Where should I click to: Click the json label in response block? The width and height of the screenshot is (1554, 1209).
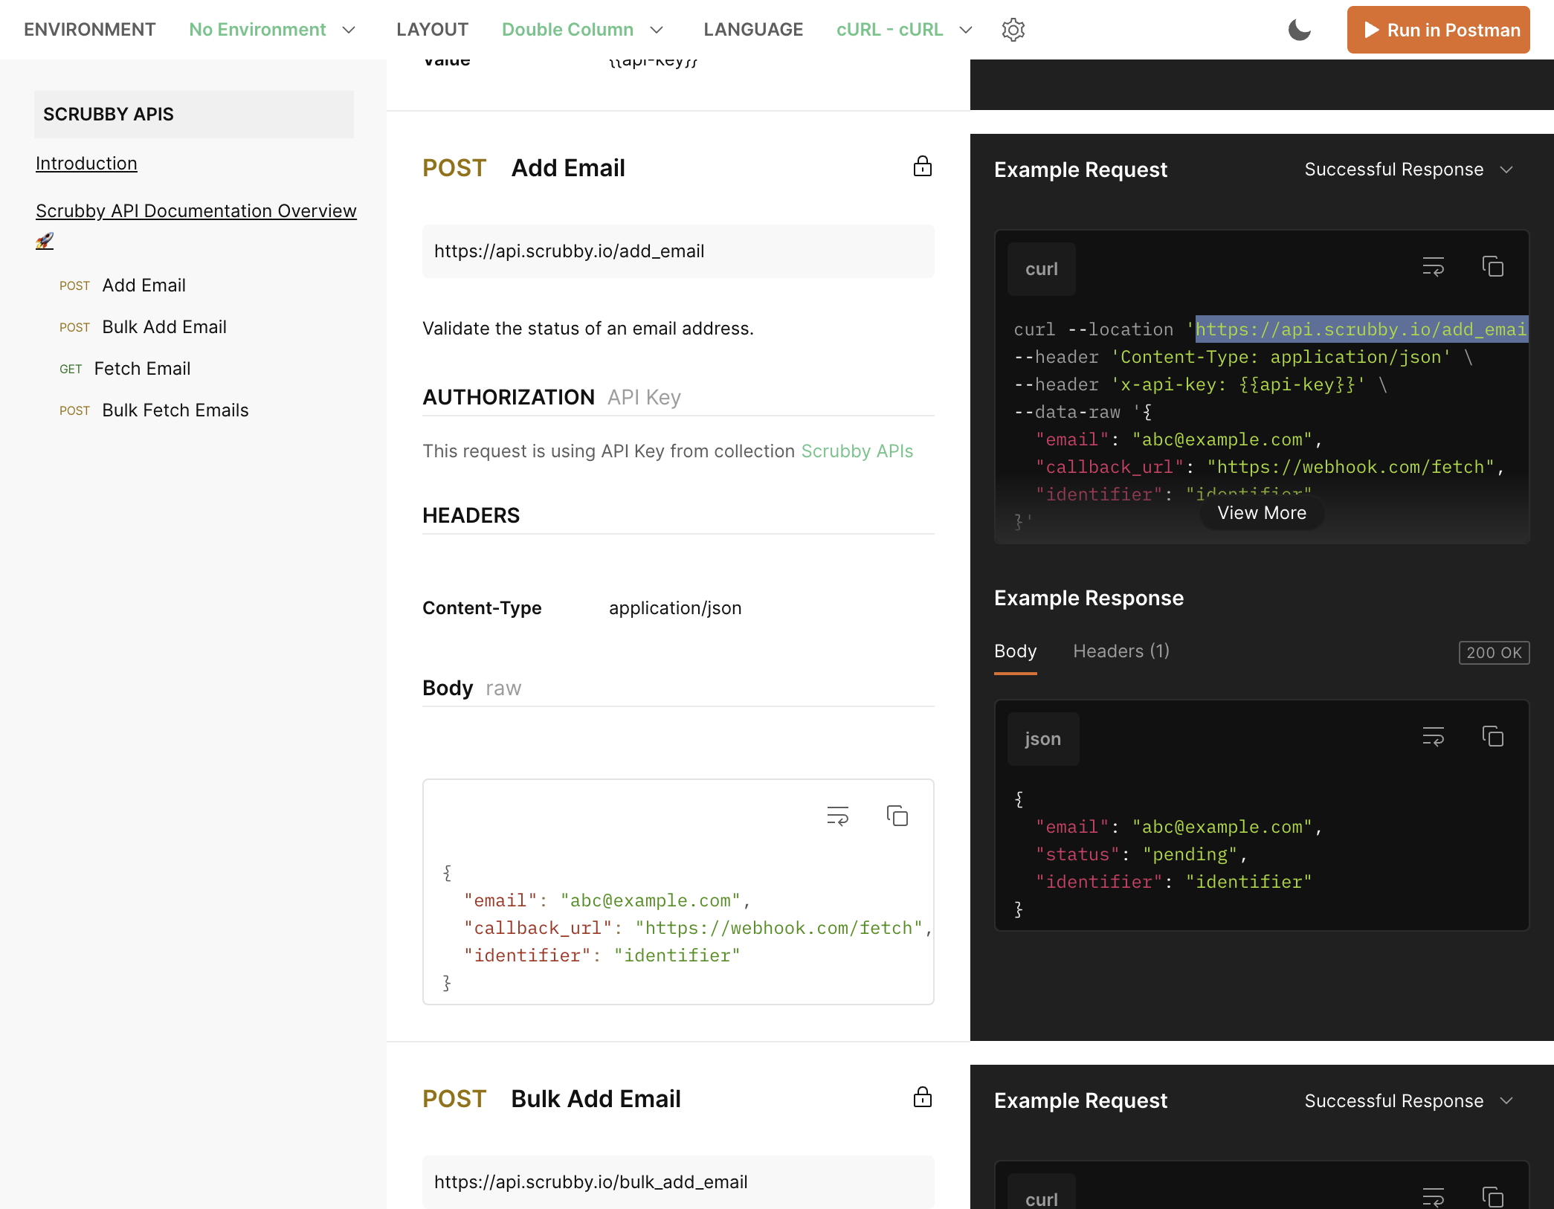[1042, 739]
